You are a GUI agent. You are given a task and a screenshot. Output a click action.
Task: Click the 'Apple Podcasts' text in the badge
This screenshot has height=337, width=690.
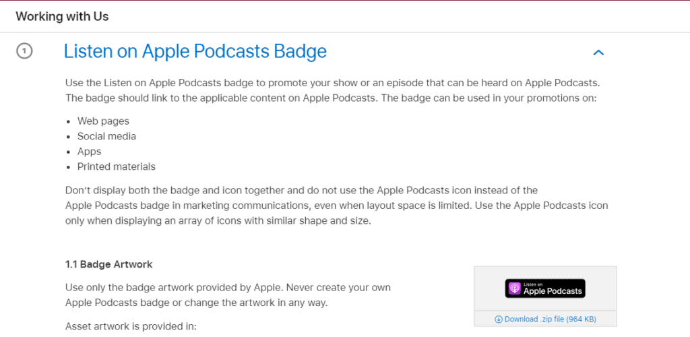click(x=553, y=291)
